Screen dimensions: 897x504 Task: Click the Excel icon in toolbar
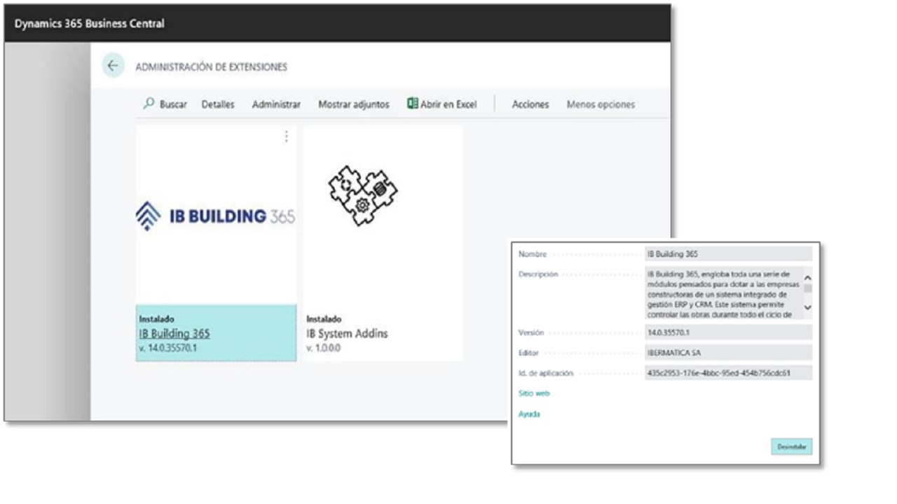[x=413, y=104]
